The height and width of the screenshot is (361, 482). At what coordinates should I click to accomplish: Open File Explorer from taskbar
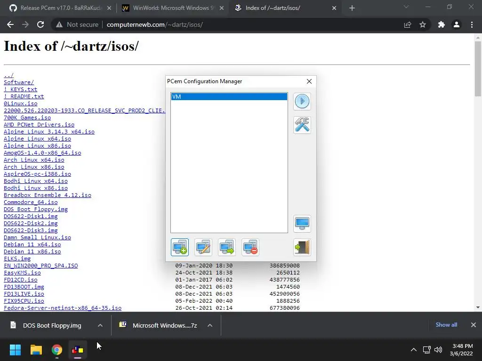coord(36,350)
